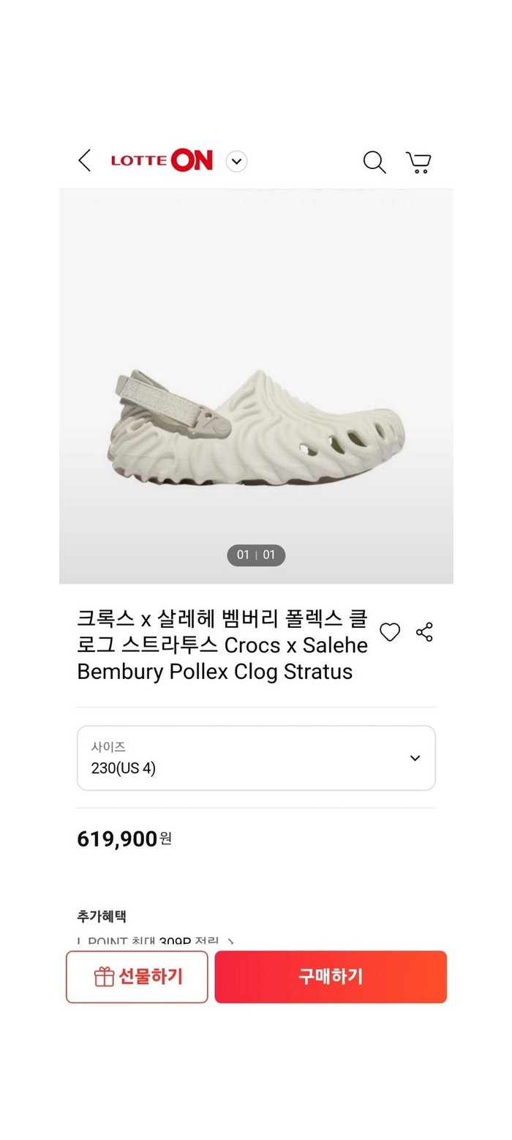Open search with the magnifier icon
Viewport: 512px width, 1140px height.
click(x=374, y=162)
